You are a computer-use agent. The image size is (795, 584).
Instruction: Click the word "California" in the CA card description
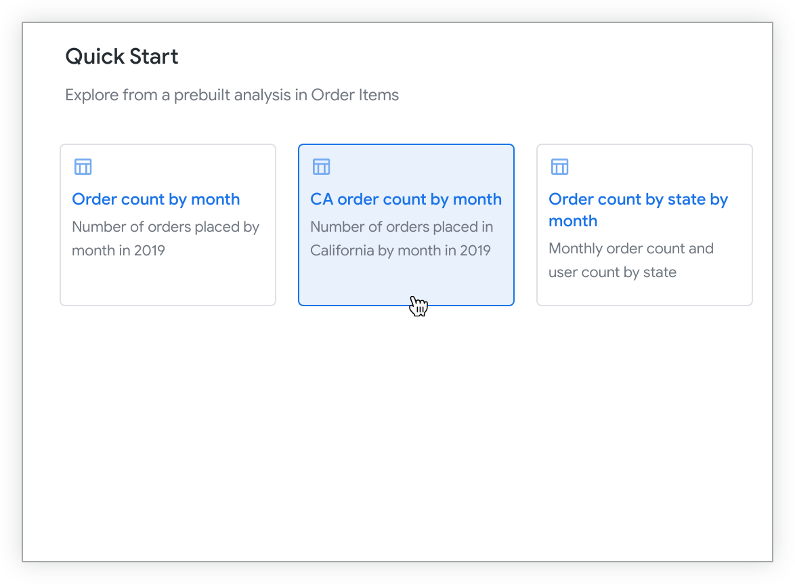[342, 251]
